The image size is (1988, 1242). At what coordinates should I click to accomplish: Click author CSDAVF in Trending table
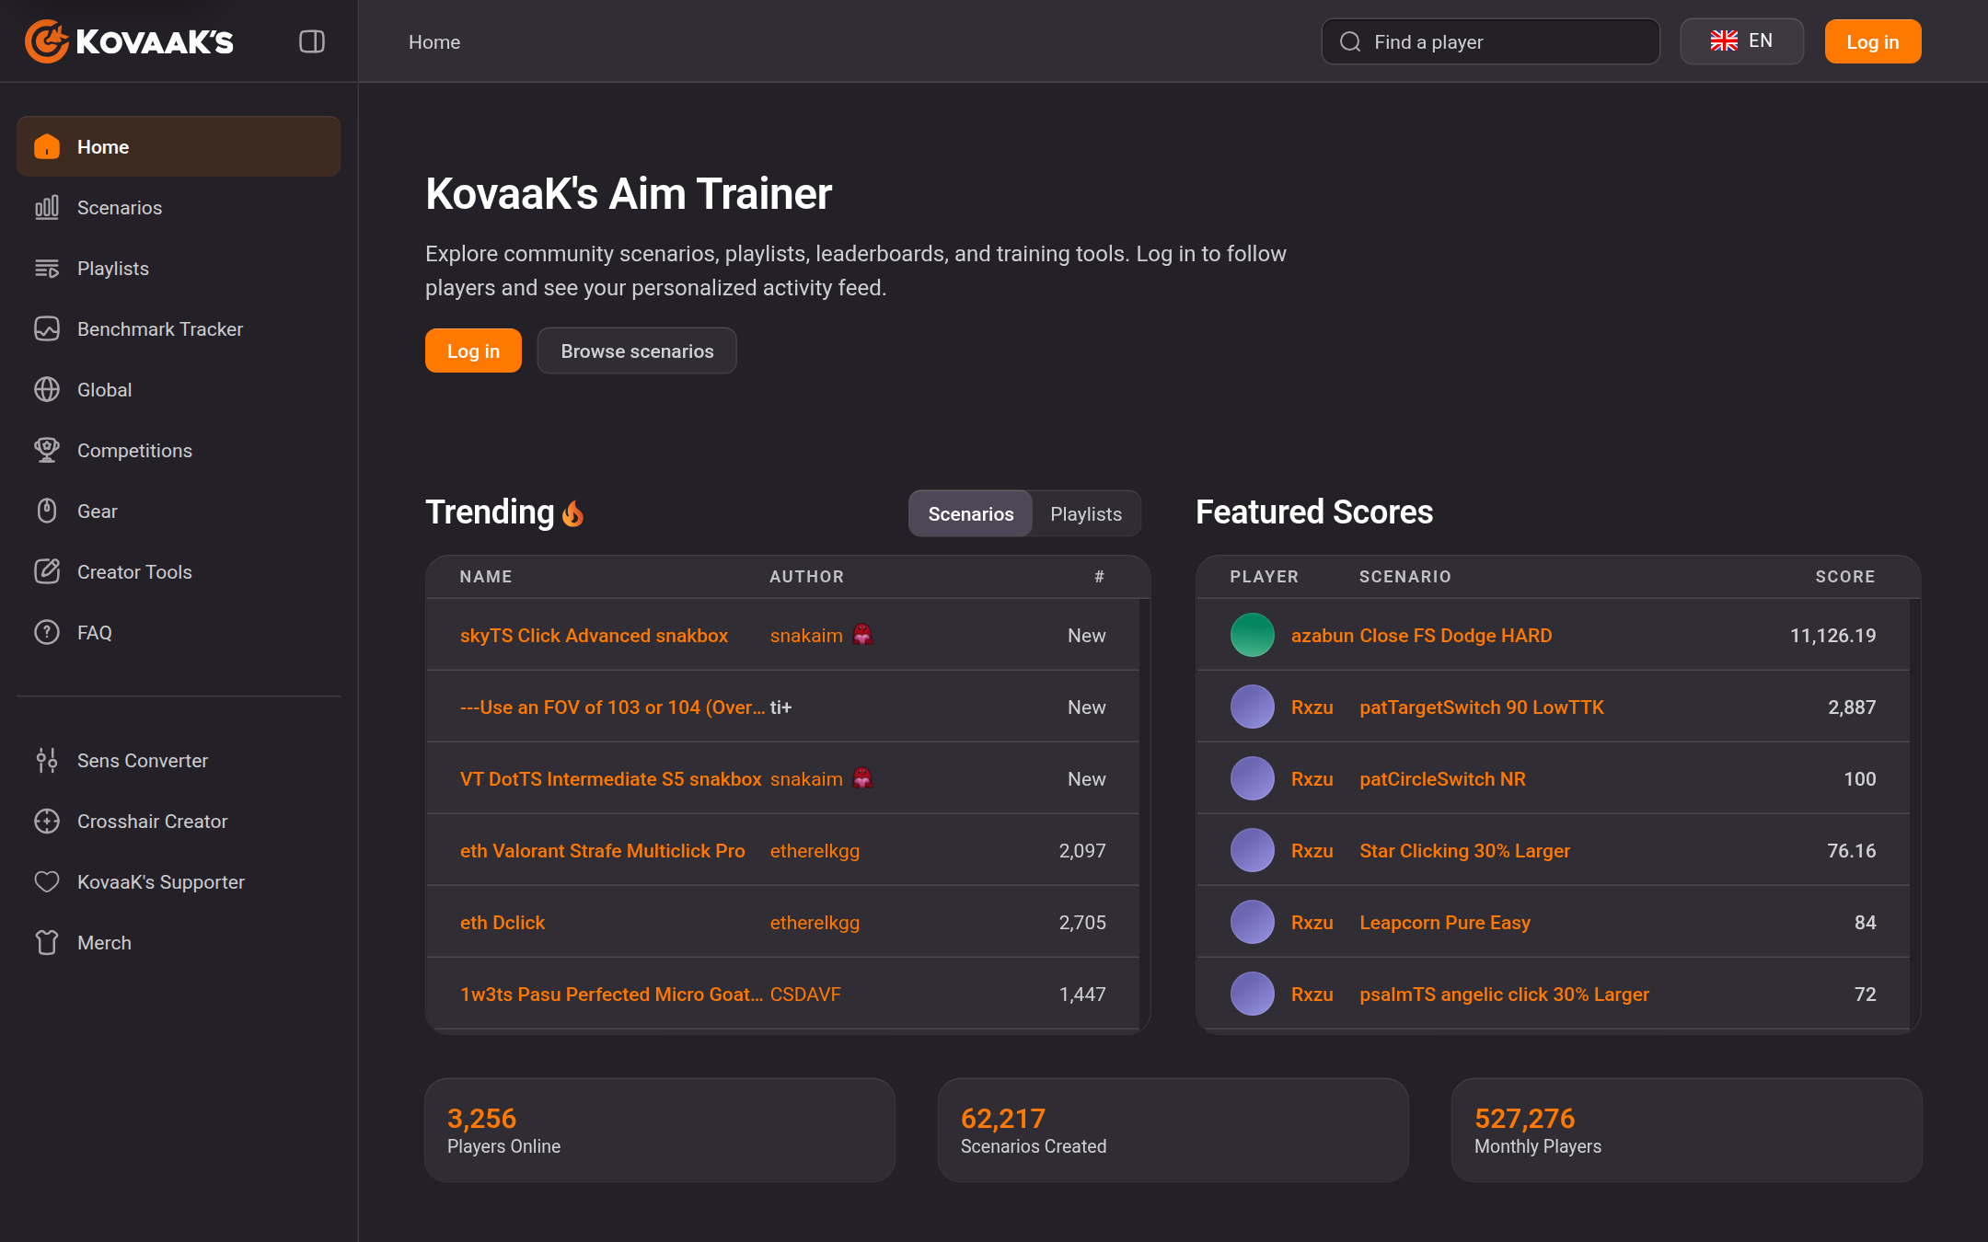(805, 994)
